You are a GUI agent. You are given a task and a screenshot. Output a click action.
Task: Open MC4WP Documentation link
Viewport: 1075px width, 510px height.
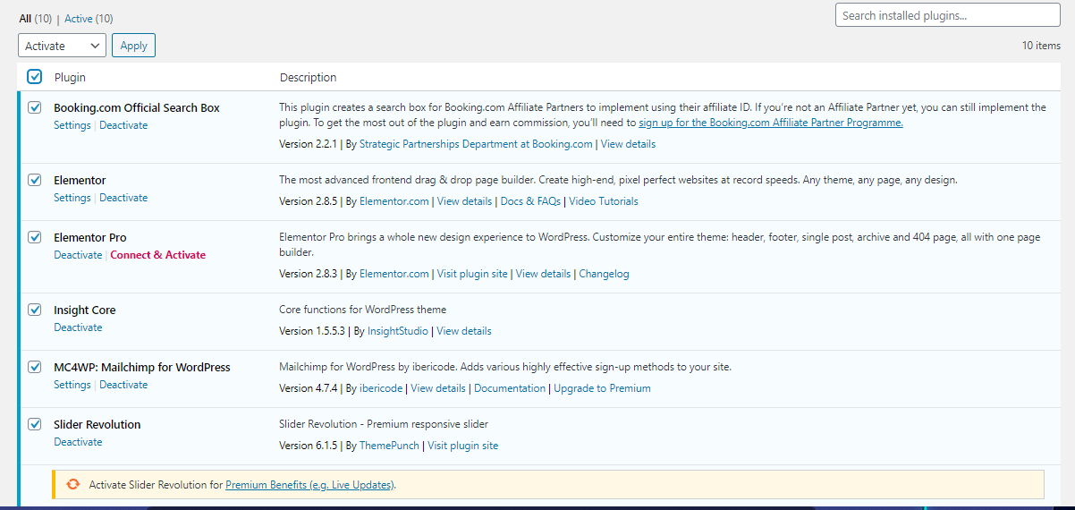(x=510, y=388)
